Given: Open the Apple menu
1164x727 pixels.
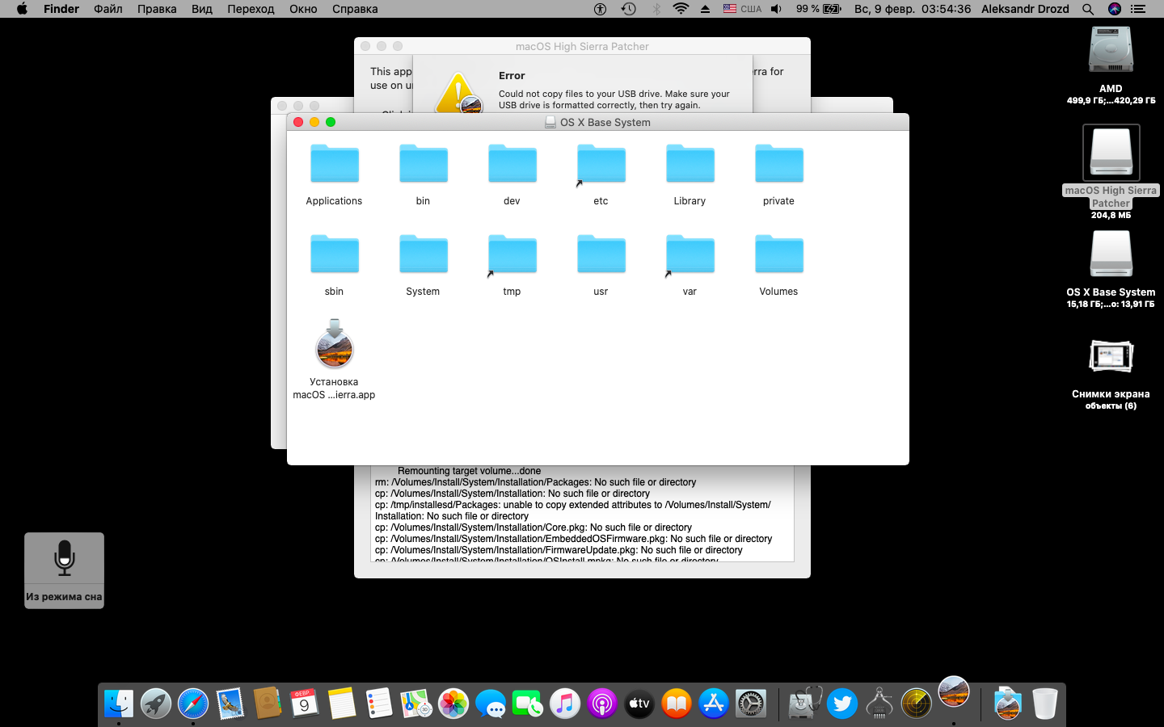Looking at the screenshot, I should point(22,9).
